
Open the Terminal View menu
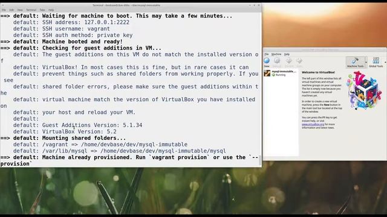[20, 10]
